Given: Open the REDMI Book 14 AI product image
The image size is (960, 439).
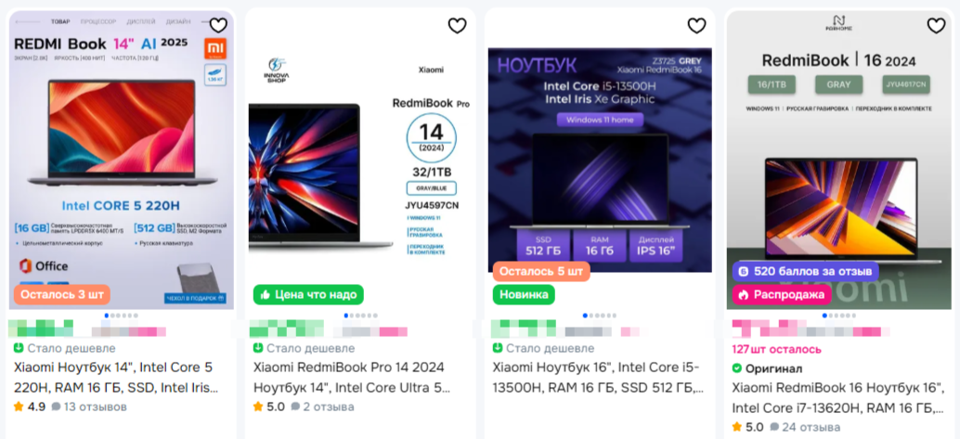Looking at the screenshot, I should click(x=122, y=160).
